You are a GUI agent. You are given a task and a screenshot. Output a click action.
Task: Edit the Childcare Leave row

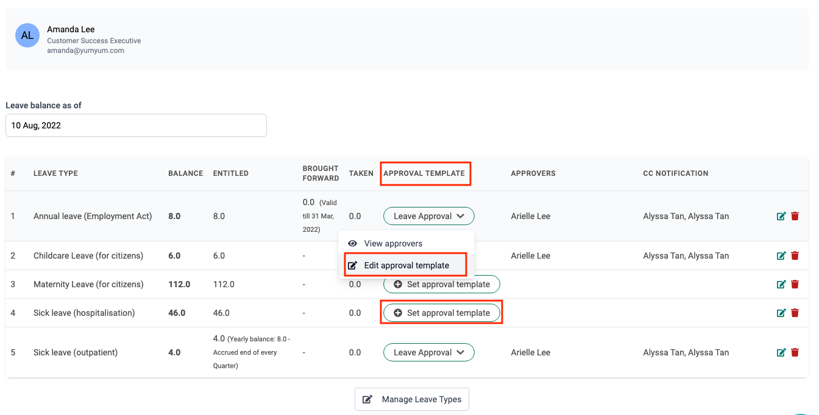781,256
